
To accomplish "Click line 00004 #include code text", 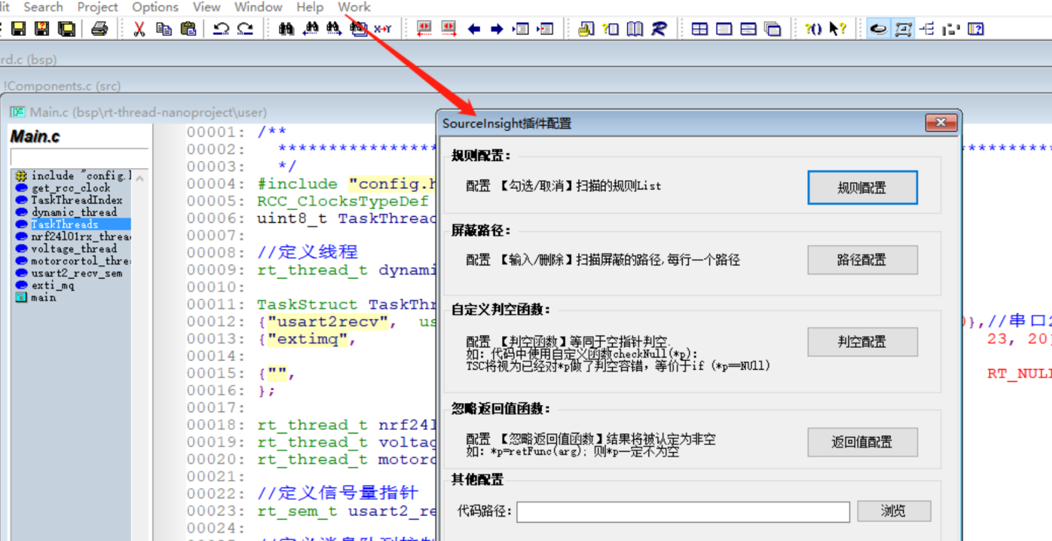I will (x=346, y=184).
